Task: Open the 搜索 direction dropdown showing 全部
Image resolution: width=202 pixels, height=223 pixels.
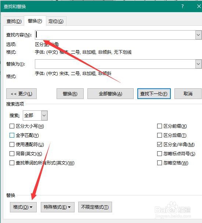Action: (x=35, y=116)
